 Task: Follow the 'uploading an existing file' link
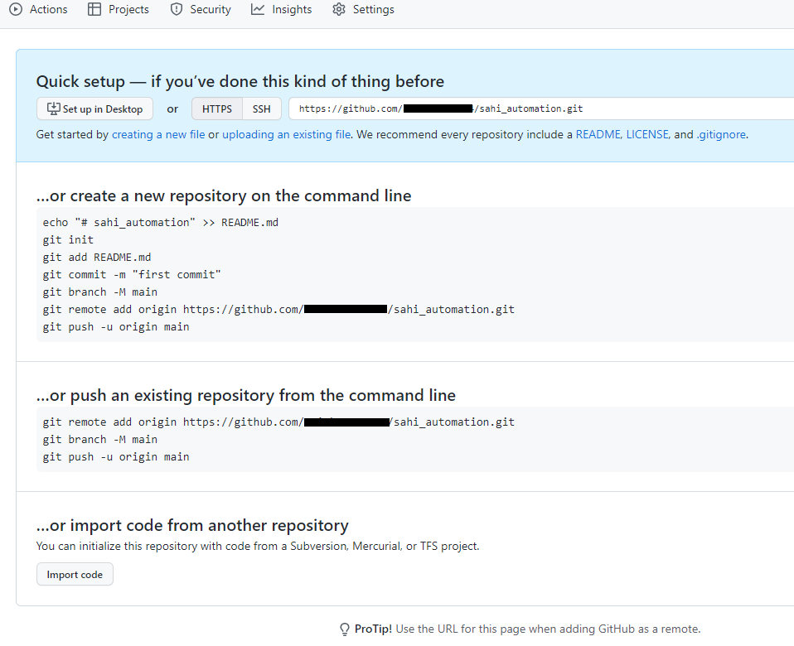286,134
